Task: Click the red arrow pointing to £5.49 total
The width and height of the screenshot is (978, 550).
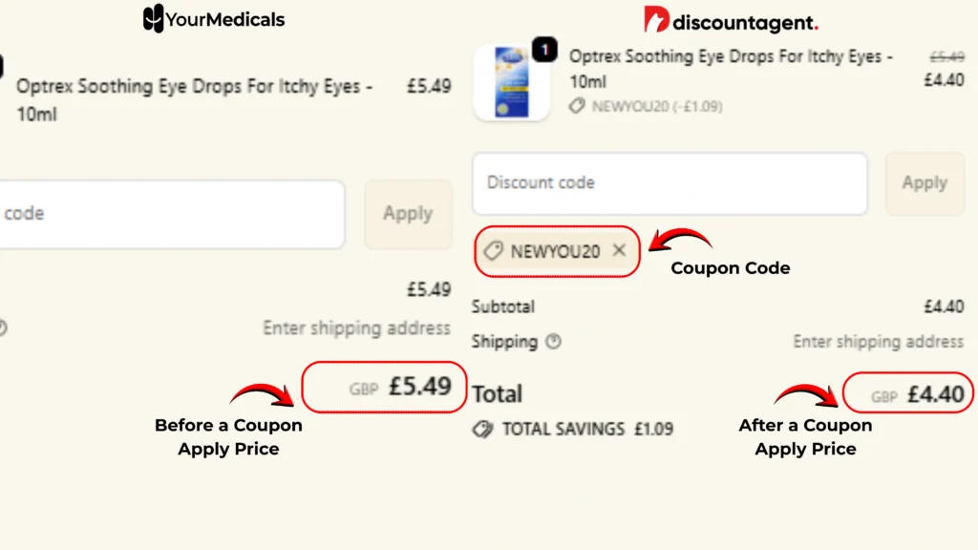Action: pos(262,393)
